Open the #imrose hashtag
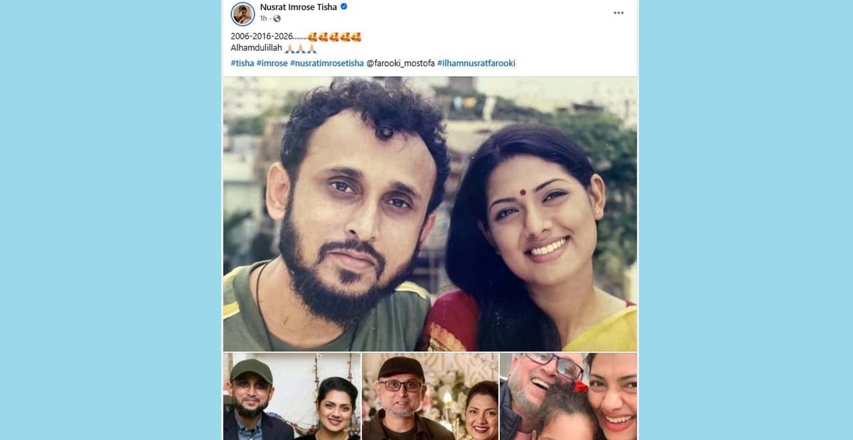This screenshot has width=853, height=440. (x=272, y=63)
